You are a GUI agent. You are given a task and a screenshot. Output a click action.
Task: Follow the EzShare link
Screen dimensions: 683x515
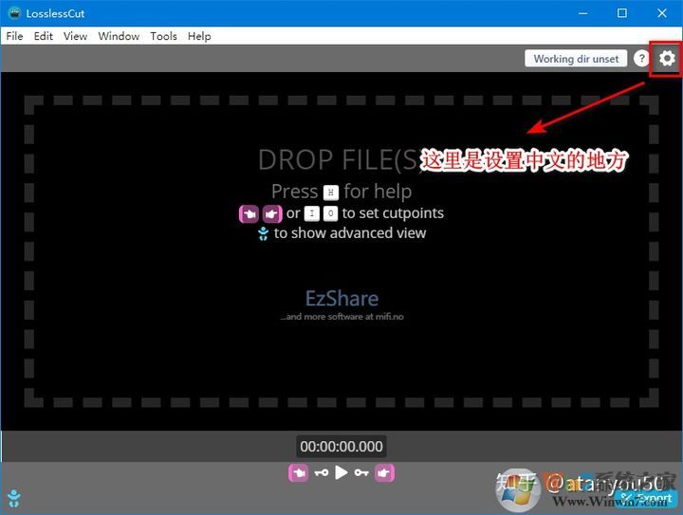coord(341,298)
